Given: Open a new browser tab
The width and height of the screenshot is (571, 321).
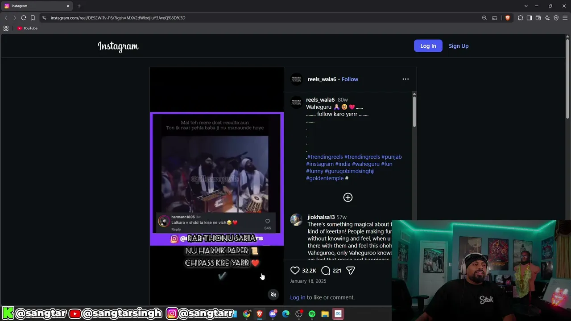Looking at the screenshot, I should (x=79, y=6).
